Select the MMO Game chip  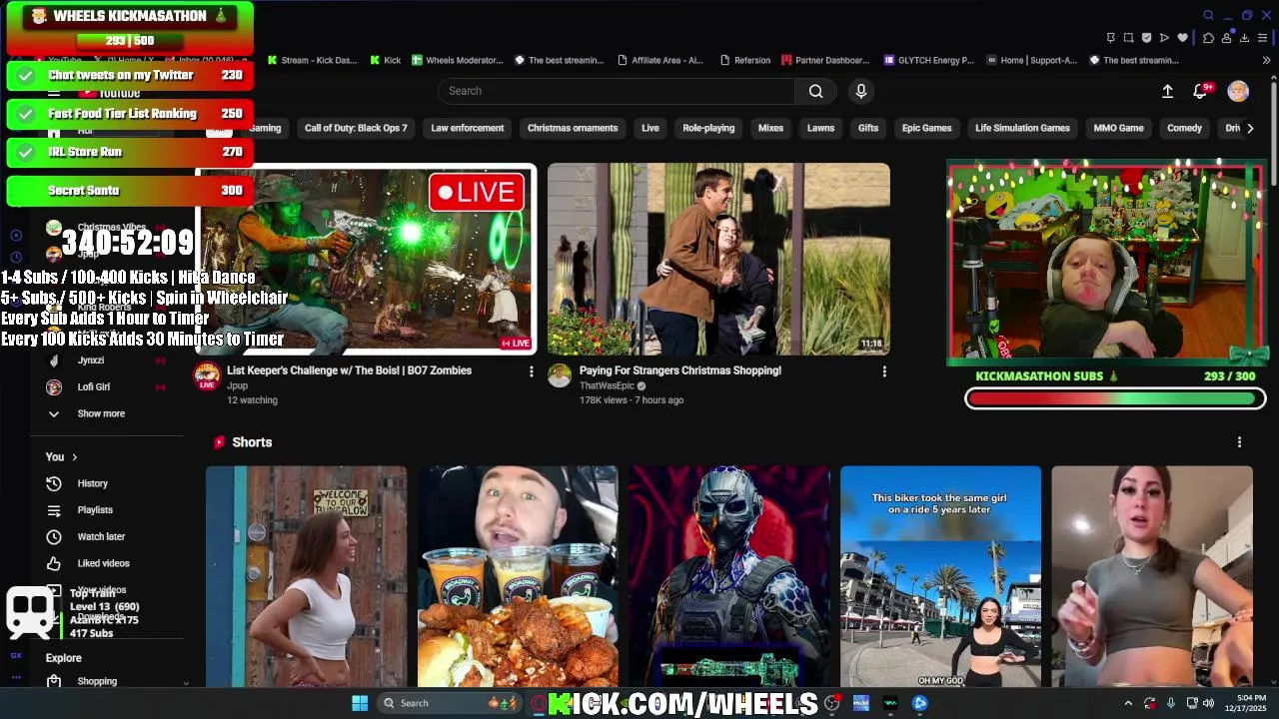(1118, 128)
